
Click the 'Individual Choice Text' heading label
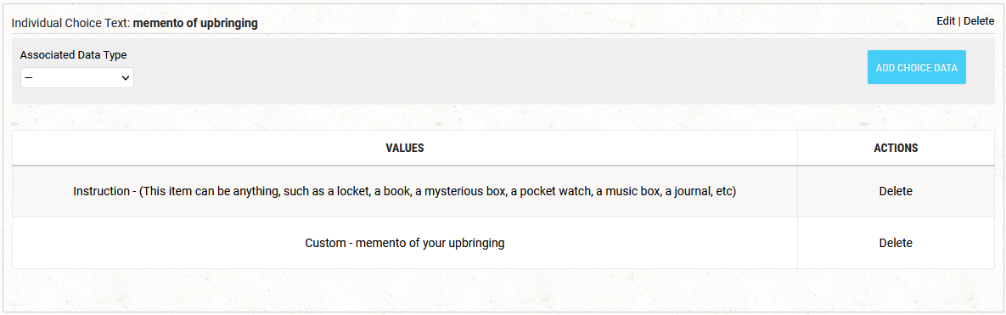point(71,24)
